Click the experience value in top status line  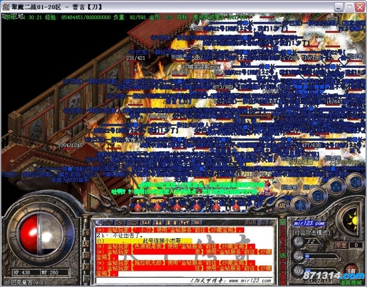86,17
